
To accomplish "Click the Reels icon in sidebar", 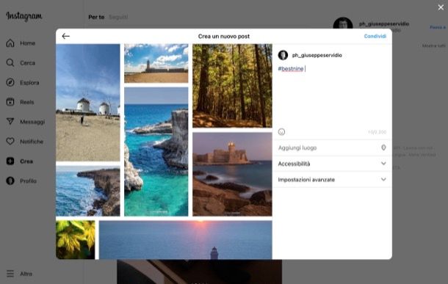I will pos(10,102).
